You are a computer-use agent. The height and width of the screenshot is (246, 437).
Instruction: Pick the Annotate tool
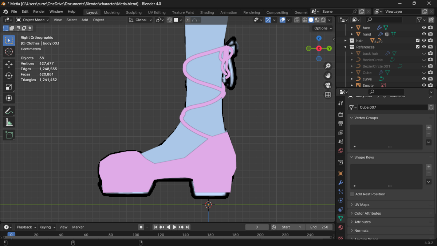tap(9, 111)
